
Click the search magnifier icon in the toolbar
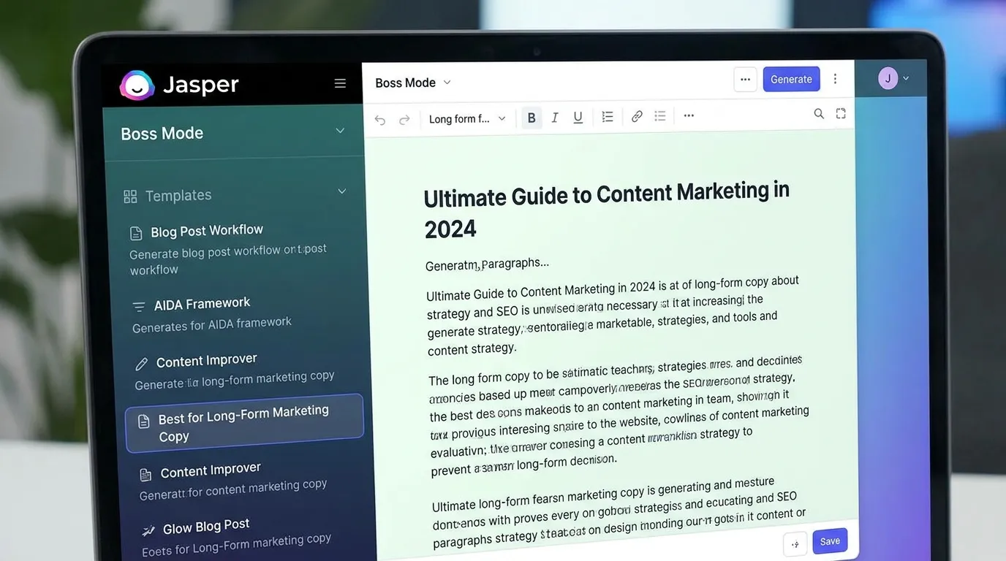(x=819, y=113)
